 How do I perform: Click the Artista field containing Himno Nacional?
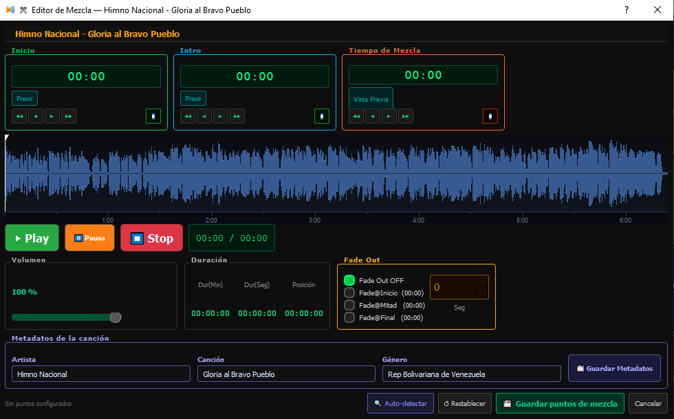pos(101,374)
